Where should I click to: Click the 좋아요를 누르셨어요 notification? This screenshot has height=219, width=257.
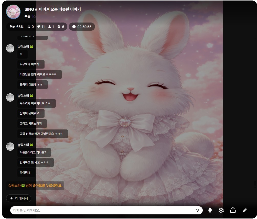(x=35, y=185)
